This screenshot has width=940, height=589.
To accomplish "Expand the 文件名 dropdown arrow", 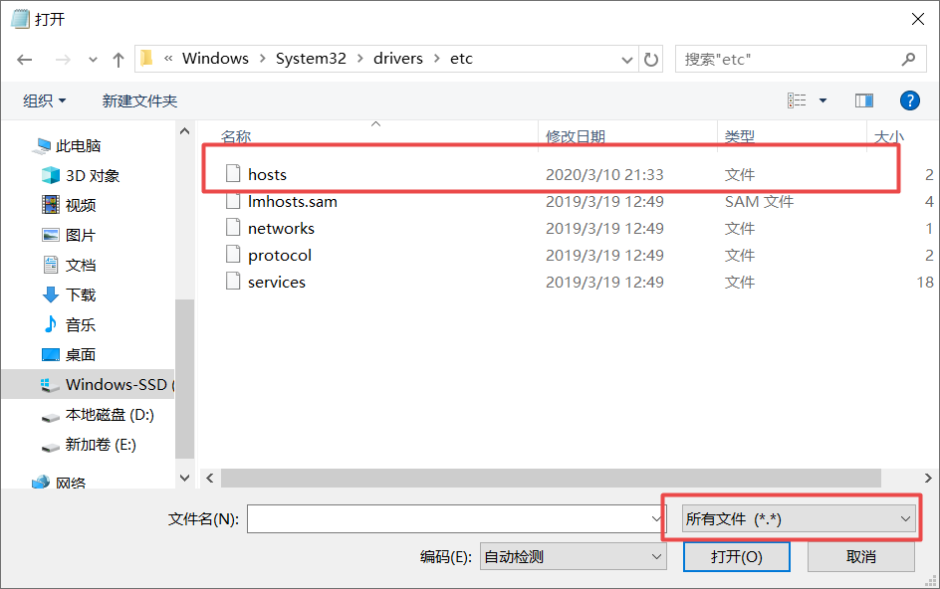I will point(656,519).
